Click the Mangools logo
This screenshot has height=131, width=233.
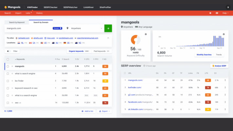click(x=12, y=7)
